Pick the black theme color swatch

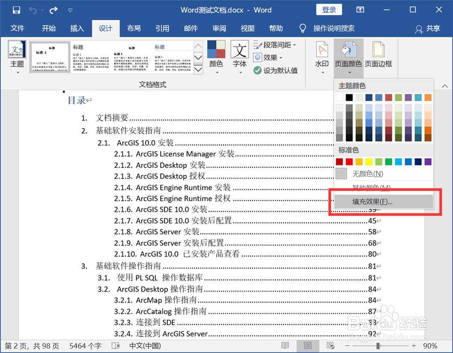click(x=349, y=98)
